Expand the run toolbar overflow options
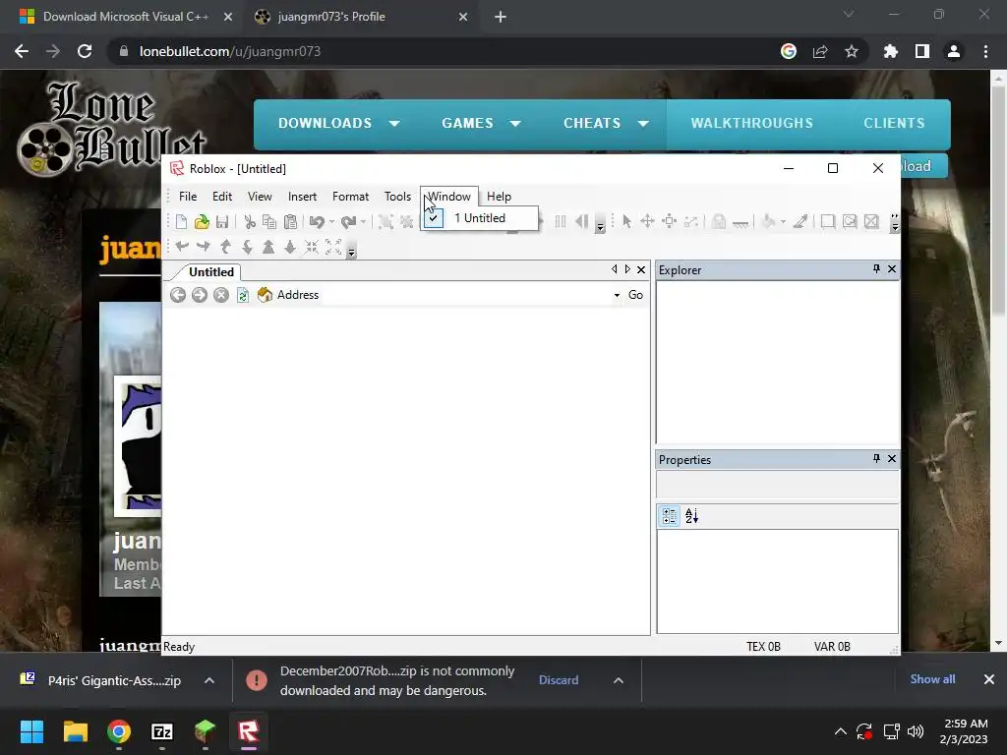This screenshot has width=1007, height=755. tap(601, 225)
